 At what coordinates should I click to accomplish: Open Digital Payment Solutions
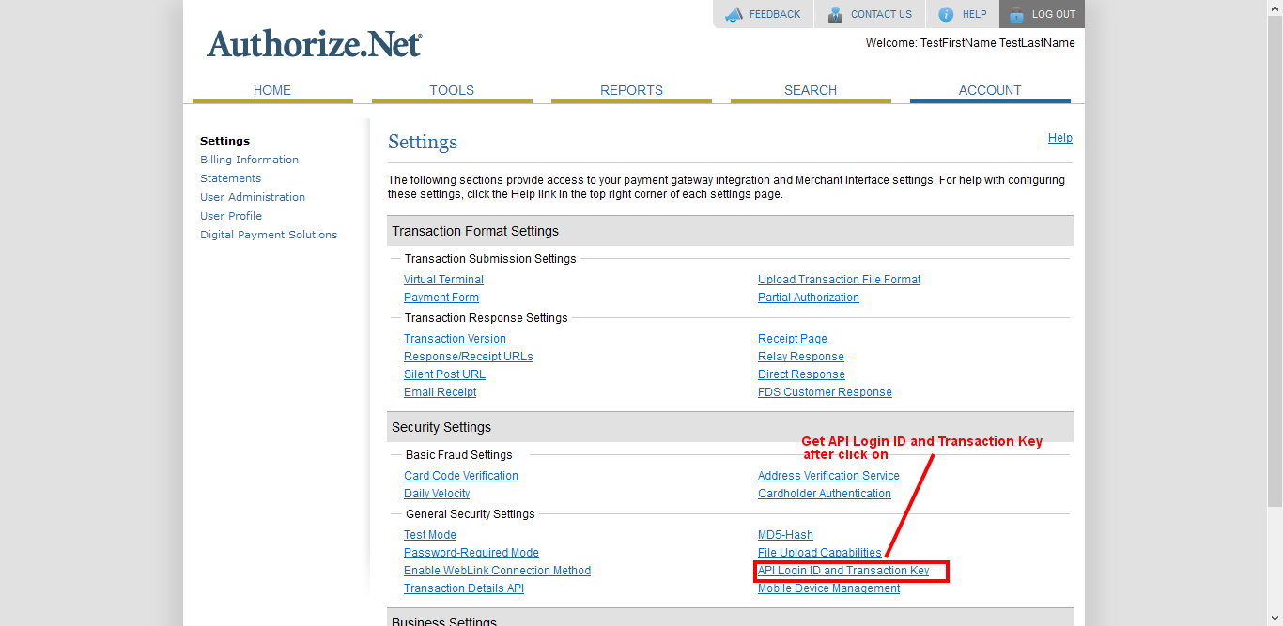[269, 235]
